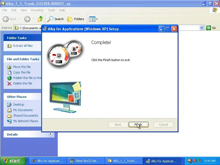Click the Explorer window zip title icon
Image resolution: width=220 pixels, height=165 pixels.
coord(3,3)
